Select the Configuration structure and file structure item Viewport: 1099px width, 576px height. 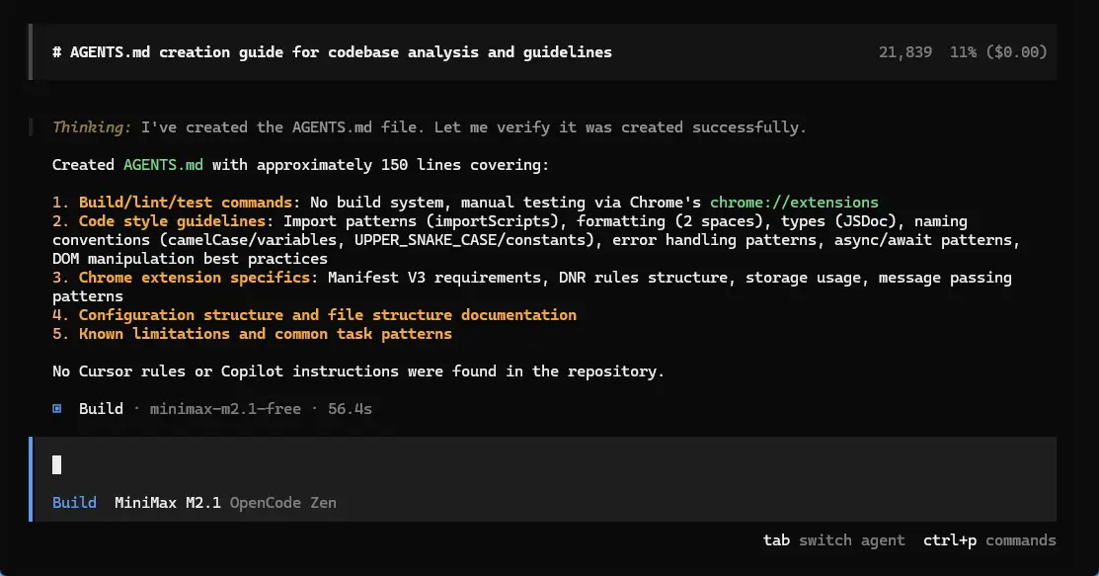(x=327, y=314)
